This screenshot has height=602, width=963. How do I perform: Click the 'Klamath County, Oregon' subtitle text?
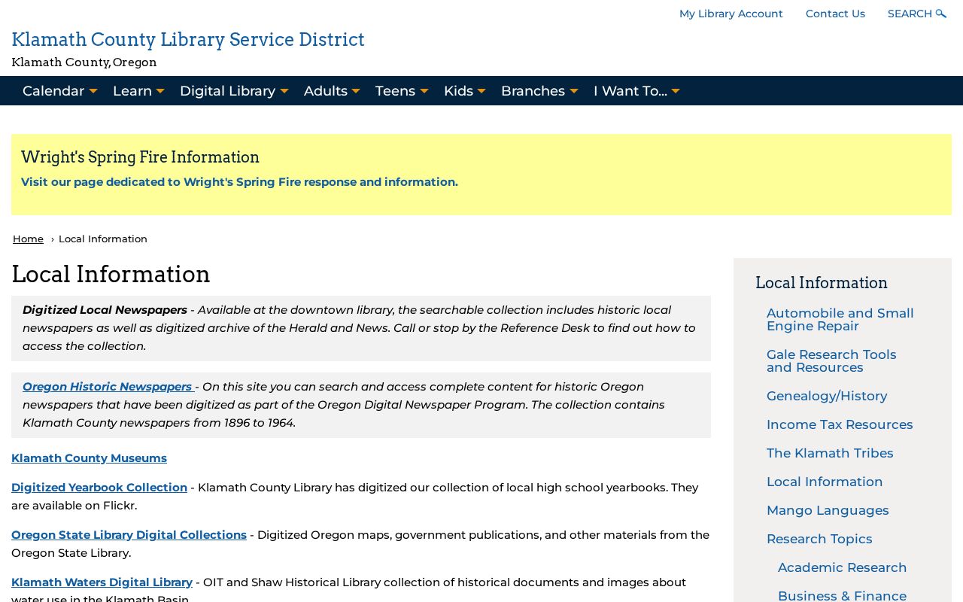point(84,62)
